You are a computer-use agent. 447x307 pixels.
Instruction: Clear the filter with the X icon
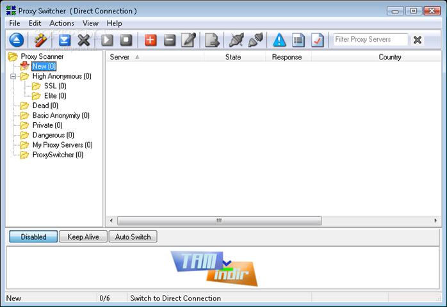(x=418, y=40)
